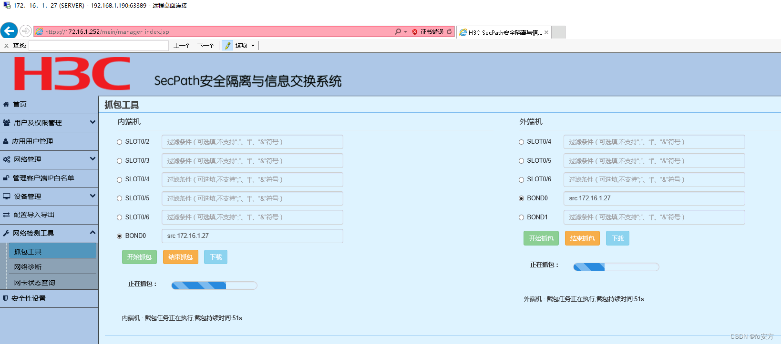Select inner SLOT0/3 radio button
This screenshot has width=781, height=344.
pos(120,161)
